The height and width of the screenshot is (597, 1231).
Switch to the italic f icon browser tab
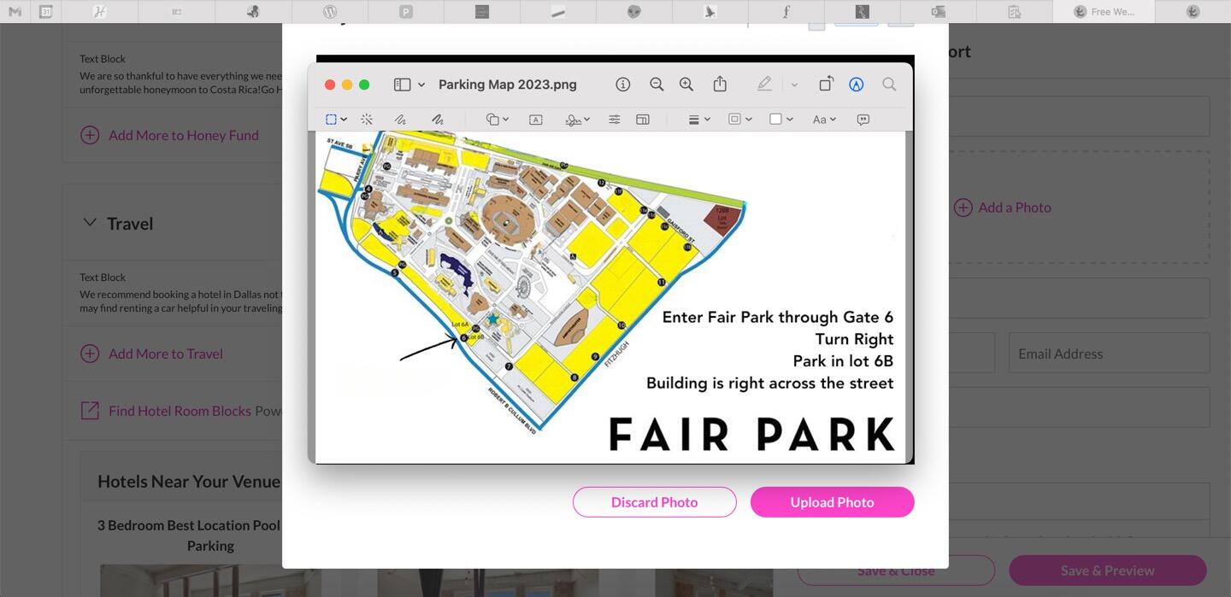(x=786, y=11)
